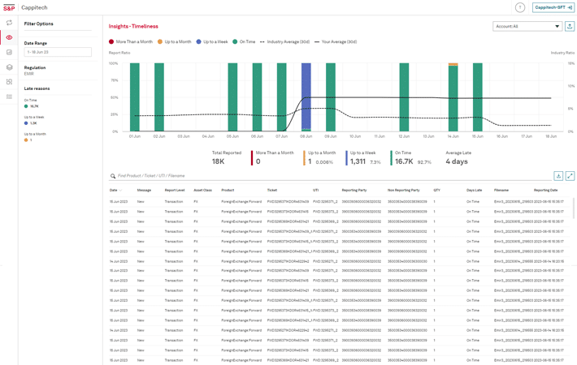The height and width of the screenshot is (365, 577).
Task: Click the Ticket column header
Action: coord(272,191)
